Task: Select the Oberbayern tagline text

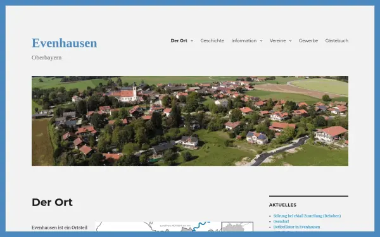Action: [46, 58]
